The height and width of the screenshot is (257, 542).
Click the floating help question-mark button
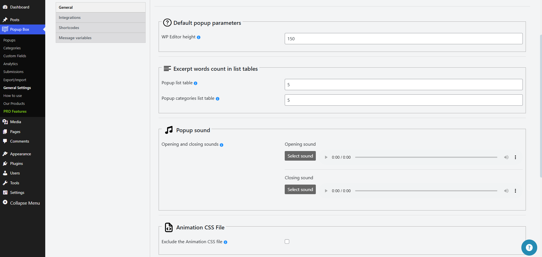[x=529, y=247]
